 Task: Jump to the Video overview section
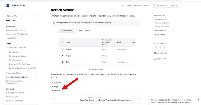pyautogui.click(x=159, y=15)
